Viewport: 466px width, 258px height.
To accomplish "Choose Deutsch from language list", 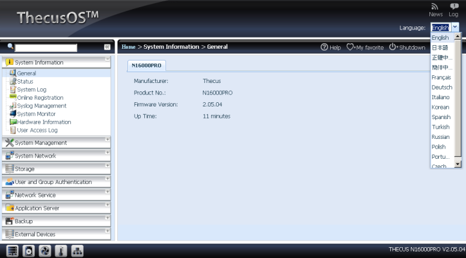I will click(442, 87).
